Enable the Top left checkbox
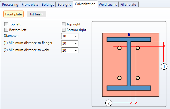This screenshot has width=170, height=109. pos(6,24)
